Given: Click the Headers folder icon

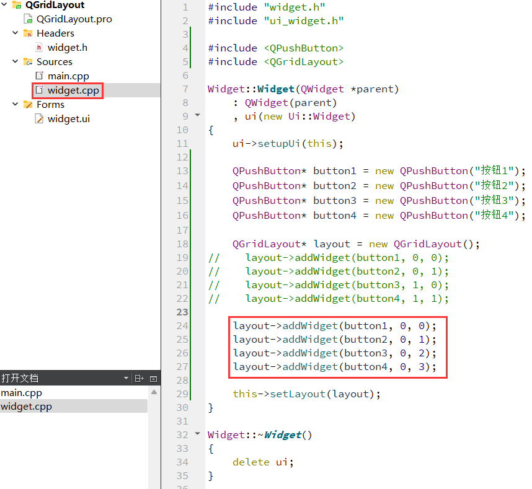Looking at the screenshot, I should tap(28, 33).
